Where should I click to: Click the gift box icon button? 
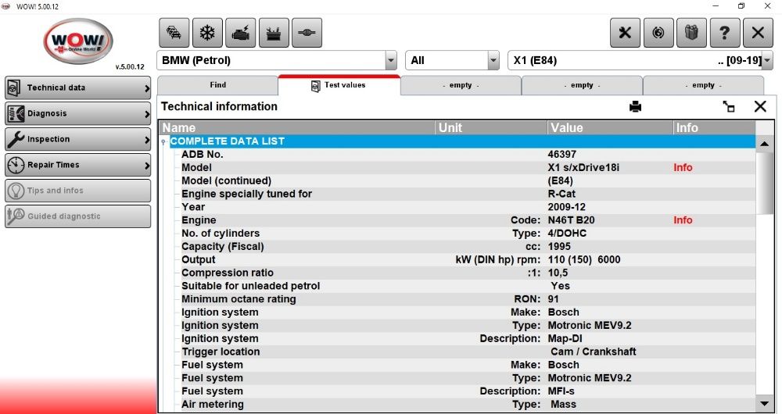[x=691, y=33]
